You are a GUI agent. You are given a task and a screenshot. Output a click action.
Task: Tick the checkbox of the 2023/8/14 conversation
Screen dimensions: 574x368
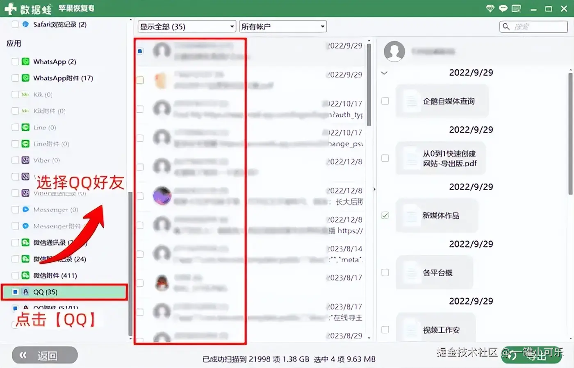[140, 254]
